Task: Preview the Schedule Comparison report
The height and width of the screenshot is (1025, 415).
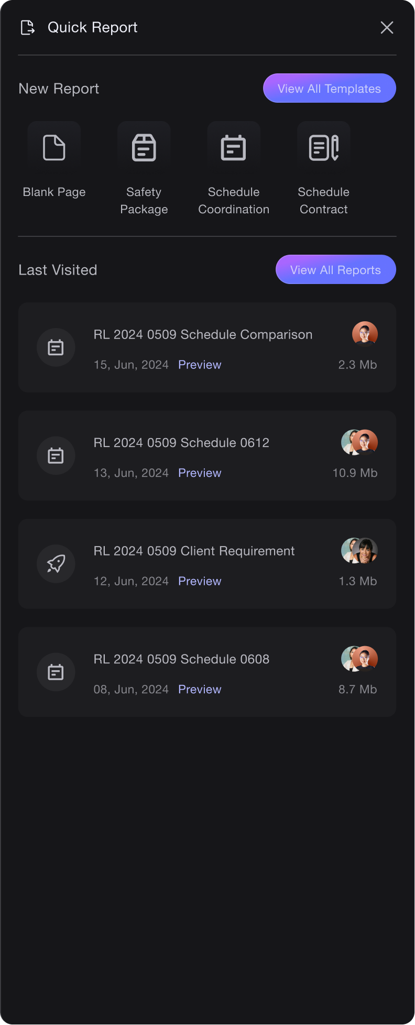Action: tap(200, 365)
